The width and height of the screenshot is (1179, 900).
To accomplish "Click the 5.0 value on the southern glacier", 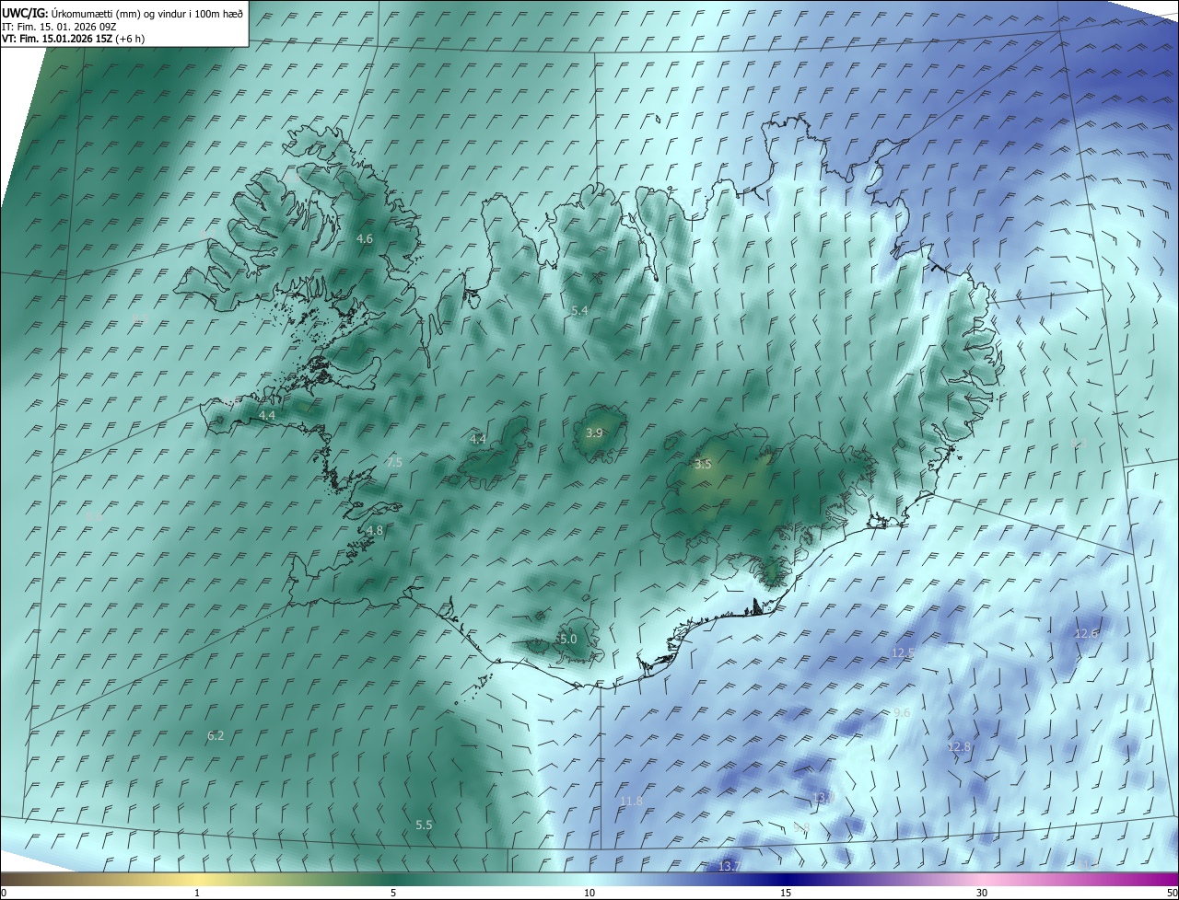I will coord(568,639).
